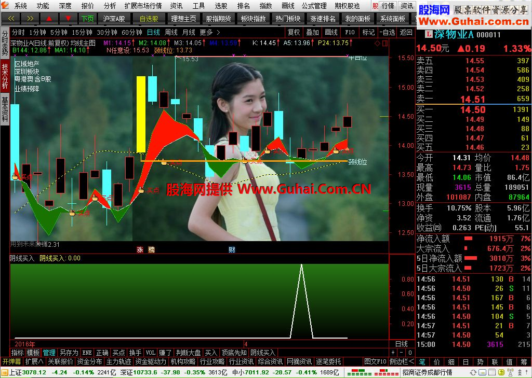Open the 系统 menu

[20, 6]
